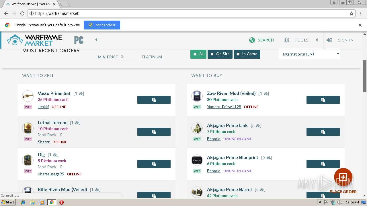This screenshot has width=367, height=206.
Task: Open the Search globe icon
Action: coord(252,40)
